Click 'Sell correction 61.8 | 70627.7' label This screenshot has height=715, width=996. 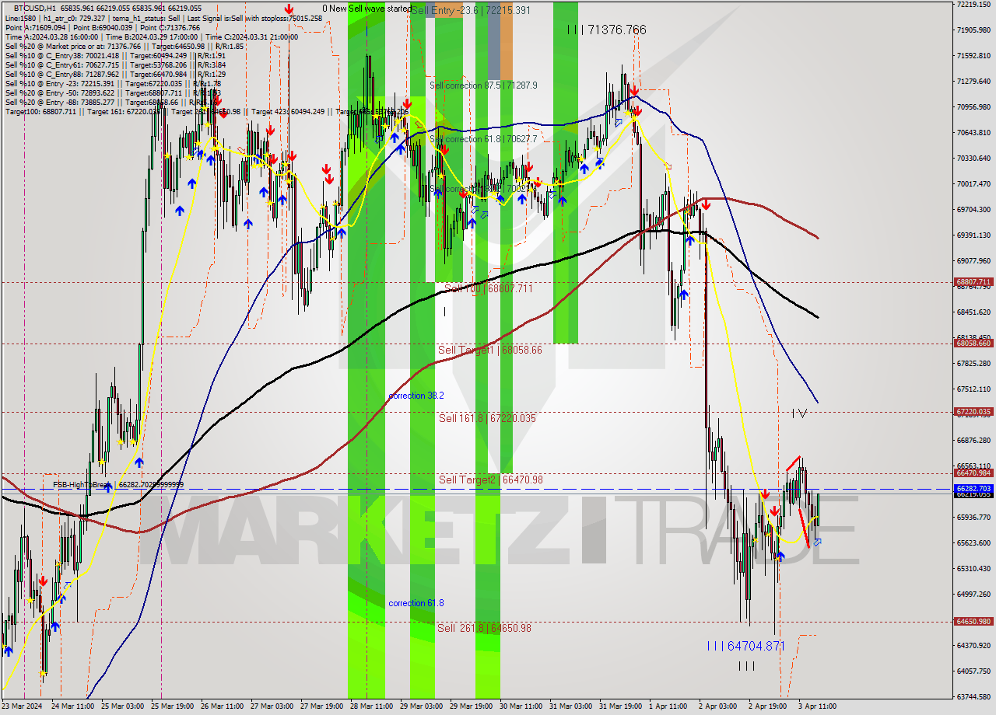pyautogui.click(x=483, y=139)
